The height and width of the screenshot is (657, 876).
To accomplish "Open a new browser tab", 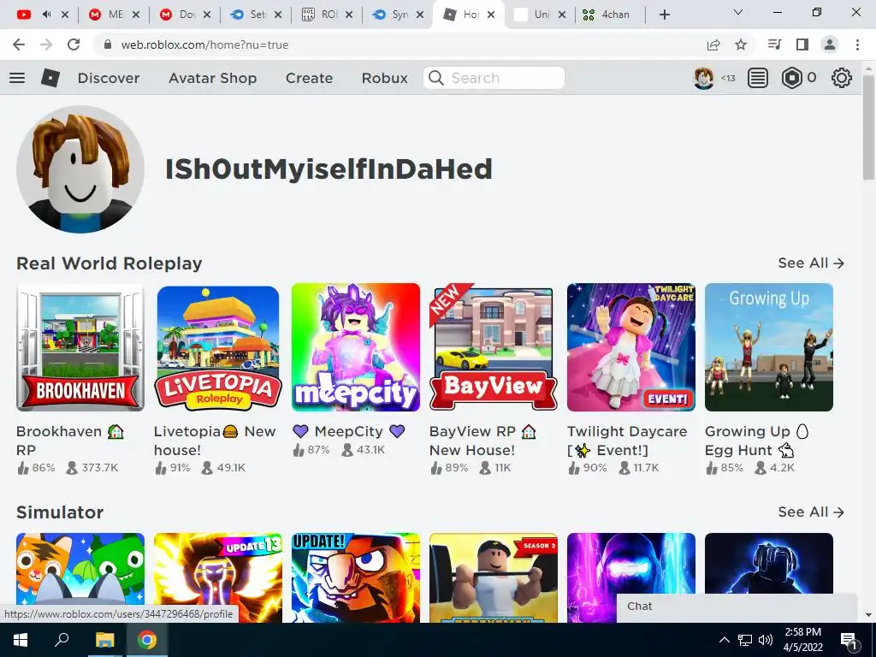I will click(x=664, y=15).
